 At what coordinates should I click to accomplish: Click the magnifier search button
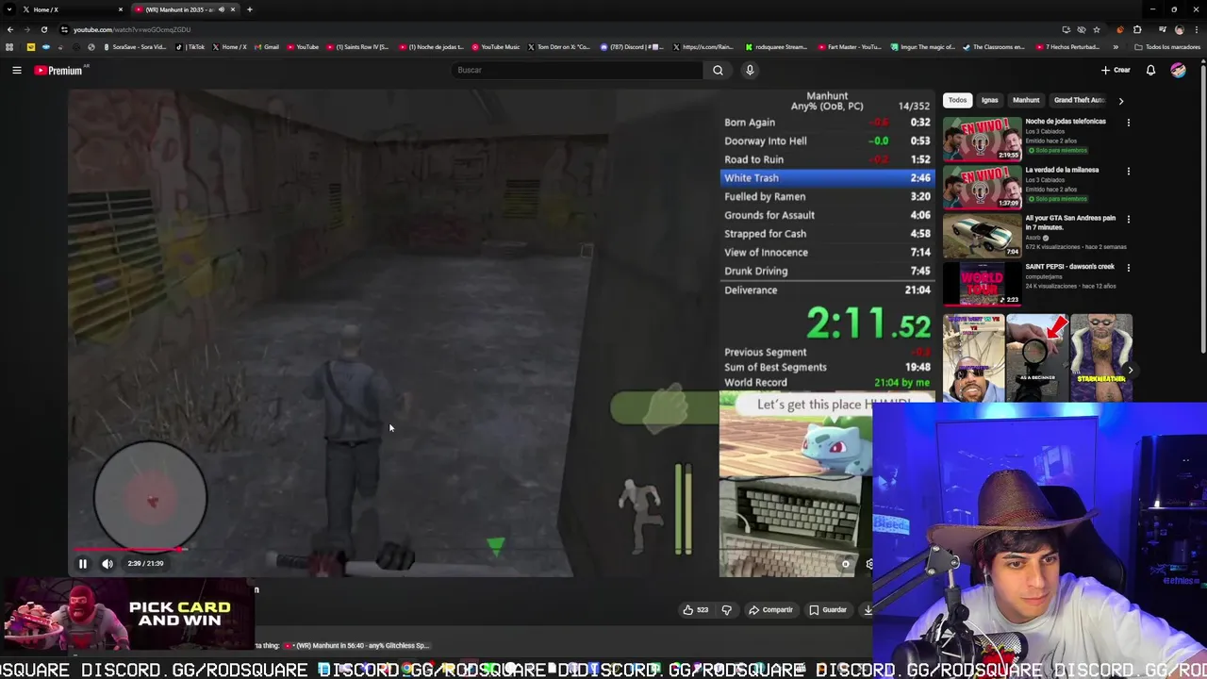pyautogui.click(x=718, y=70)
